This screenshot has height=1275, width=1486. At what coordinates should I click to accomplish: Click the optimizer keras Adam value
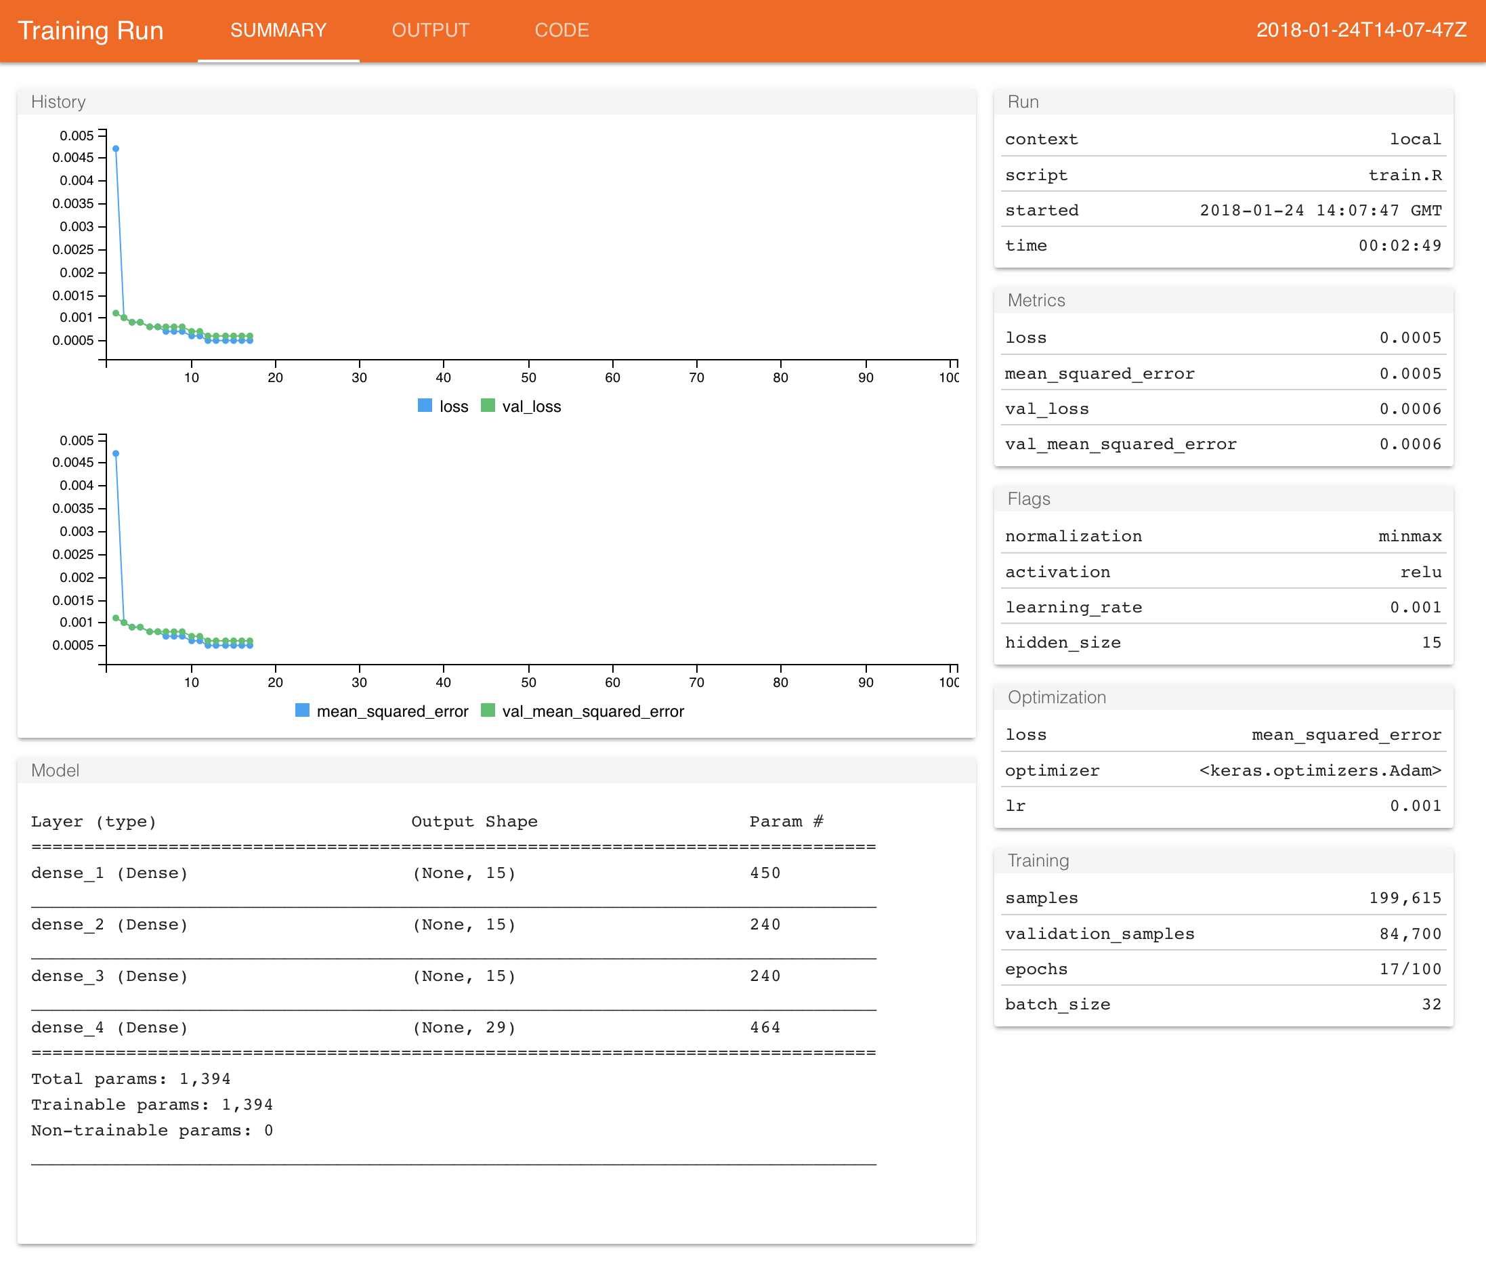click(1319, 770)
